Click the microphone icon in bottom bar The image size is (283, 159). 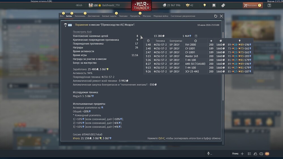click(x=209, y=153)
